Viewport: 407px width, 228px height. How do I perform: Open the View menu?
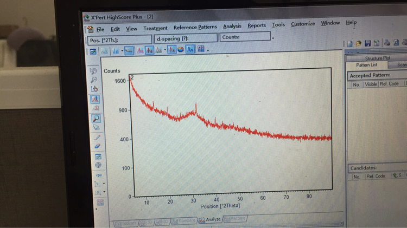tap(132, 29)
